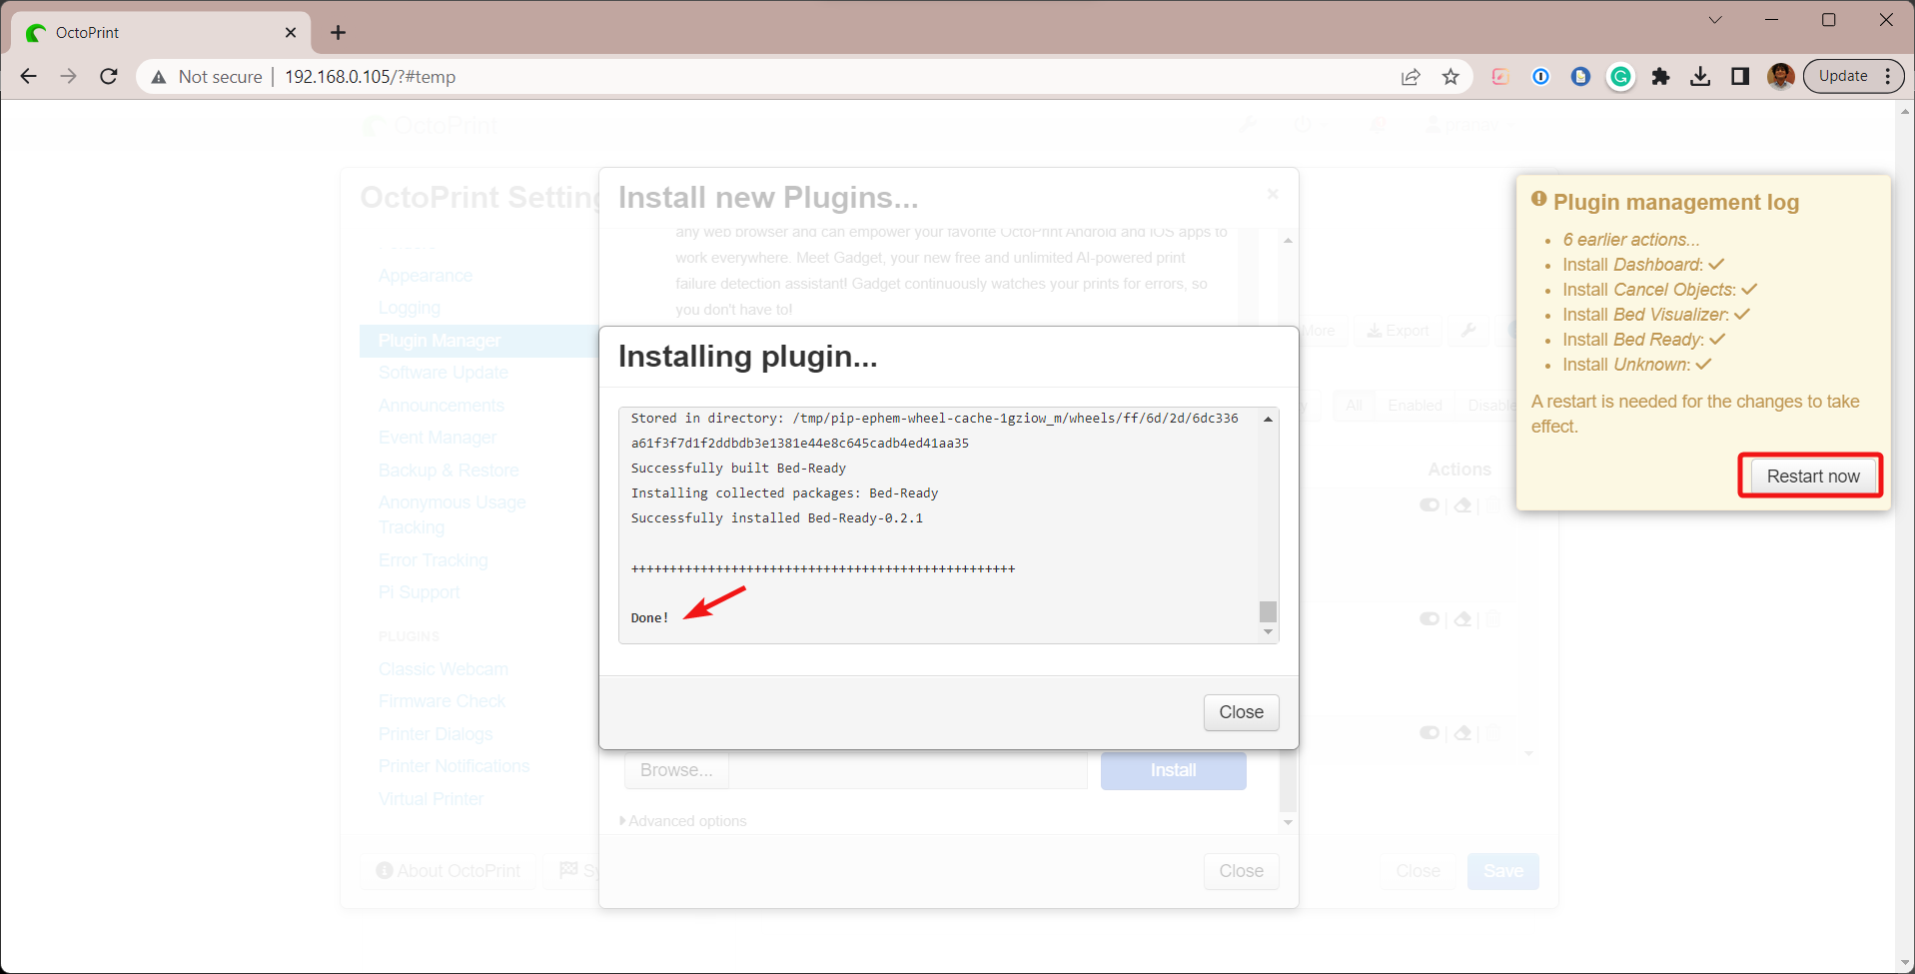The width and height of the screenshot is (1915, 974).
Task: Close the OctoPrint browser tab
Action: pos(291,33)
